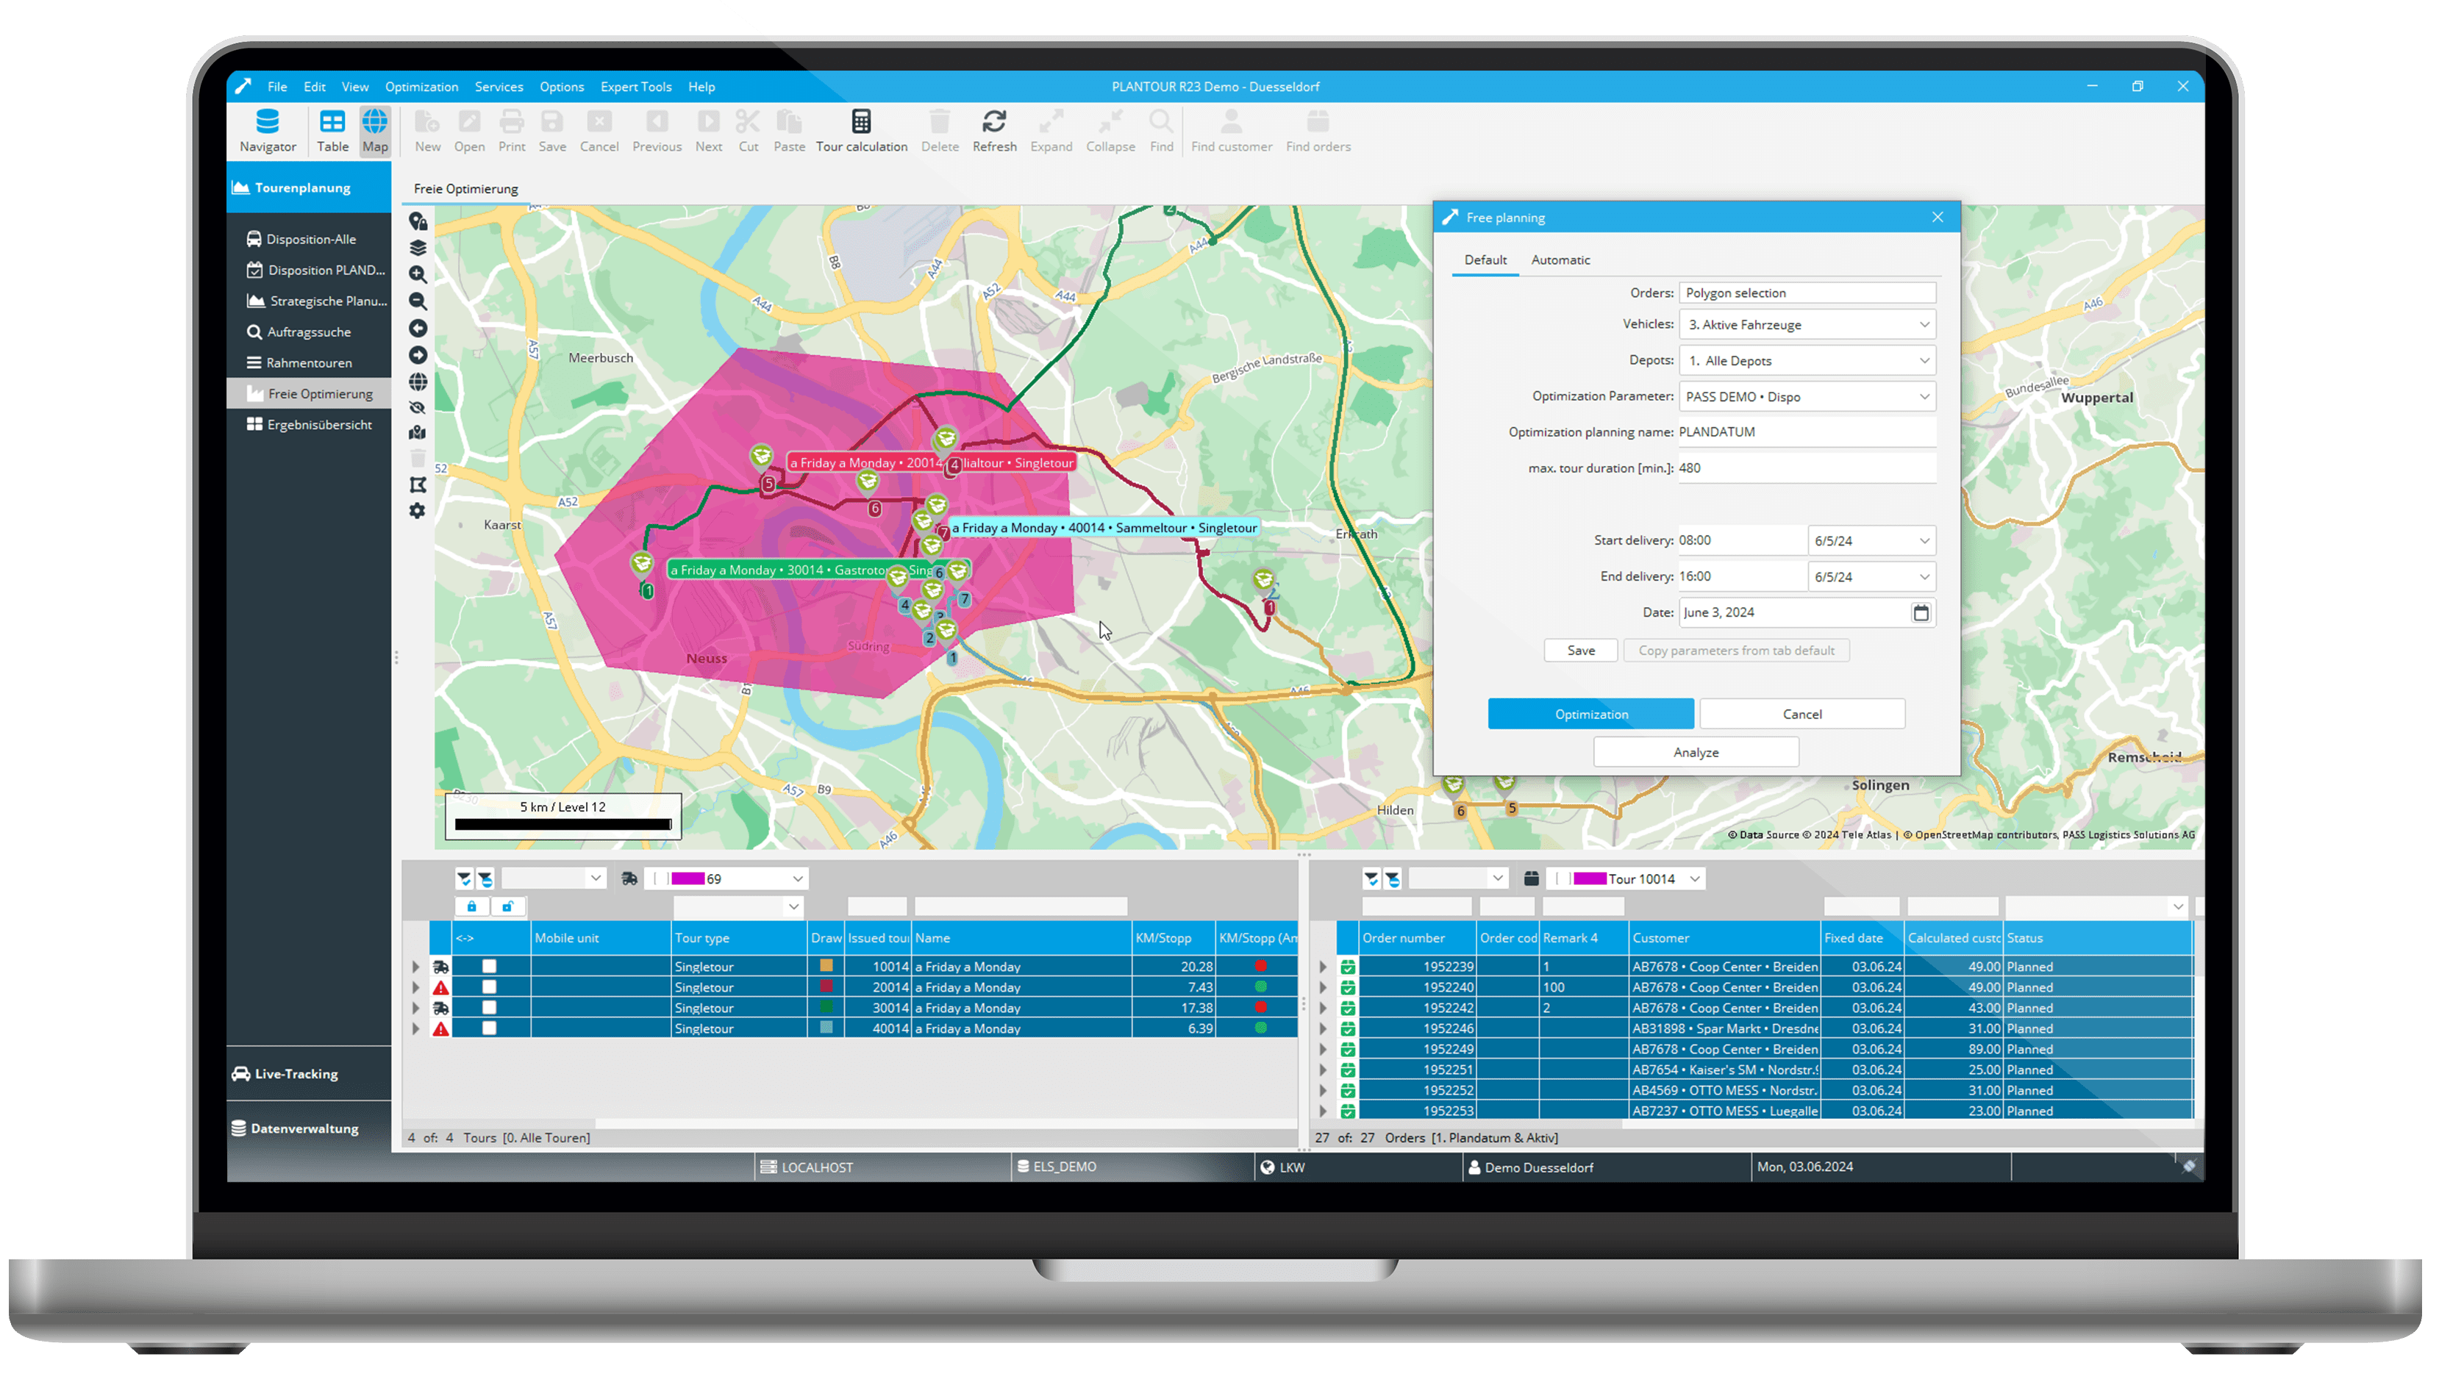Switch to the Automatic tab in Free planning
2439x1382 pixels.
pyautogui.click(x=1560, y=259)
